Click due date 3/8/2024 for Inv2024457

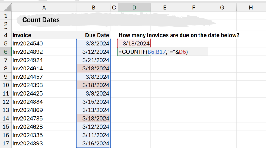pos(93,77)
